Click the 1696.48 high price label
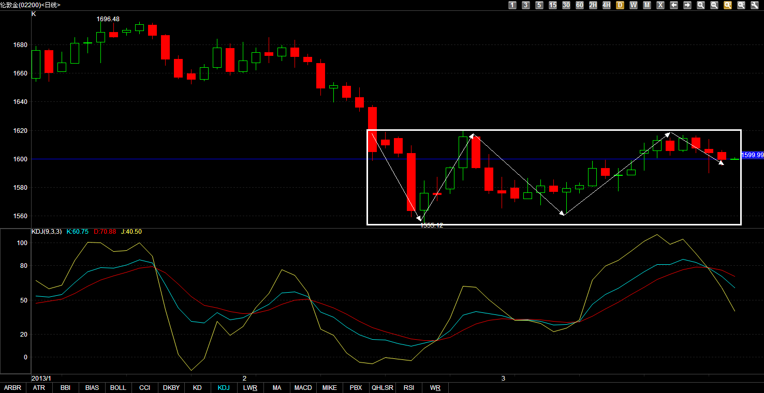This screenshot has height=393, width=764. tap(108, 19)
